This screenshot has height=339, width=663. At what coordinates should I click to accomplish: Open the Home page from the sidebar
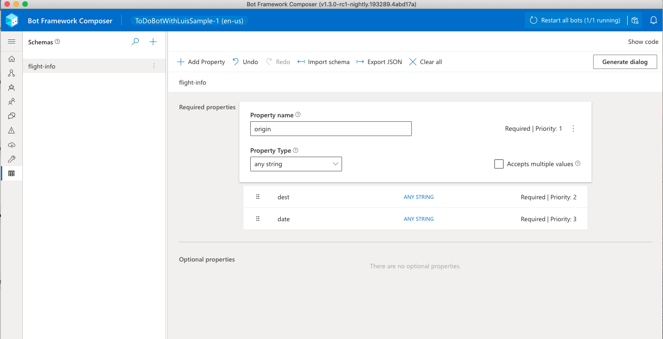12,59
